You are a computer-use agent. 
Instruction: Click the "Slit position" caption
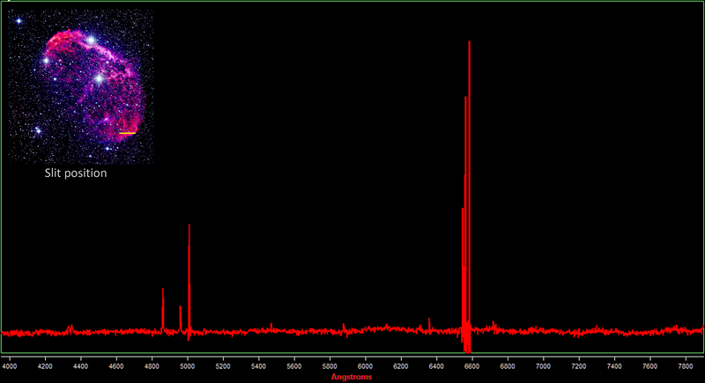[x=76, y=174]
